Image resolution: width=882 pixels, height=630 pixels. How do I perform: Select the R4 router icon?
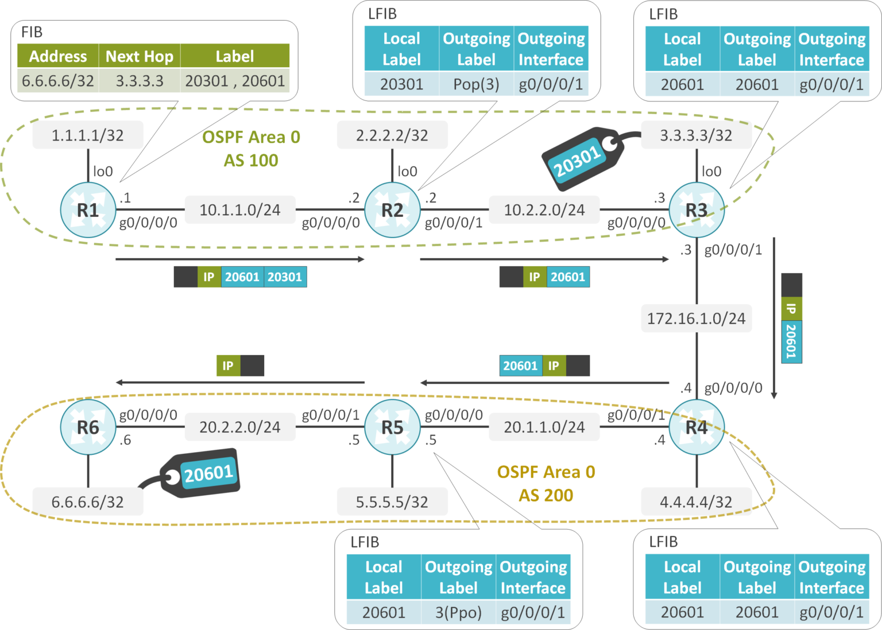pyautogui.click(x=697, y=427)
